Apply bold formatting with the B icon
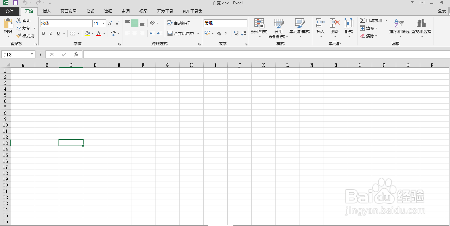450x226 pixels. 43,33
